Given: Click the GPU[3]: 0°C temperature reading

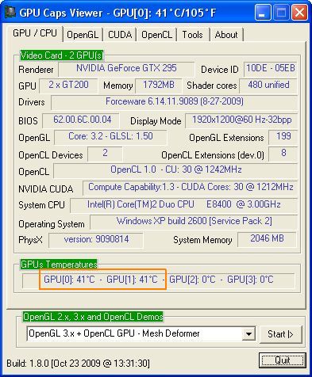Looking at the screenshot, I should [250, 280].
